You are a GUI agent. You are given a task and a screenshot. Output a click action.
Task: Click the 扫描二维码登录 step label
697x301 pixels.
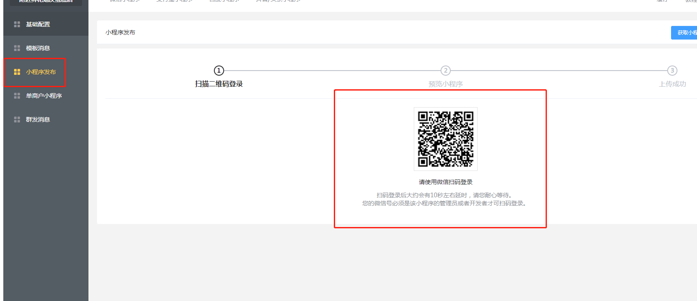click(219, 84)
